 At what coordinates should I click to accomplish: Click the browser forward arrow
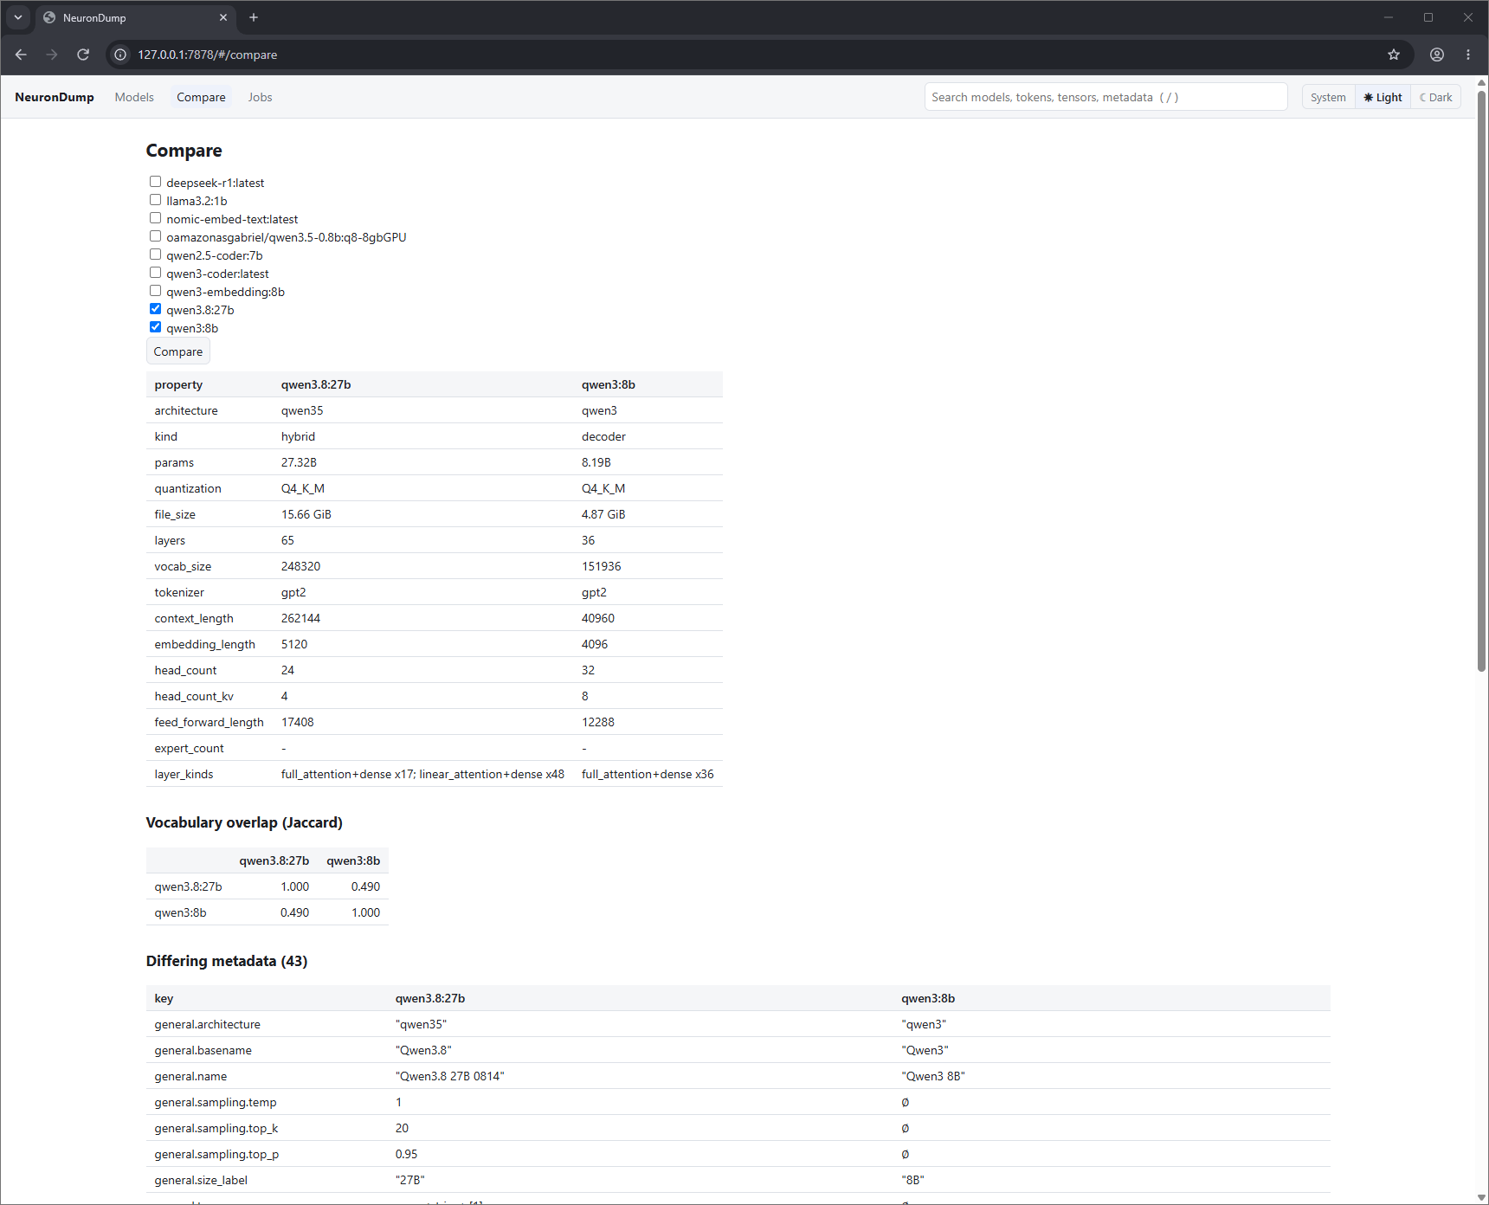click(52, 55)
